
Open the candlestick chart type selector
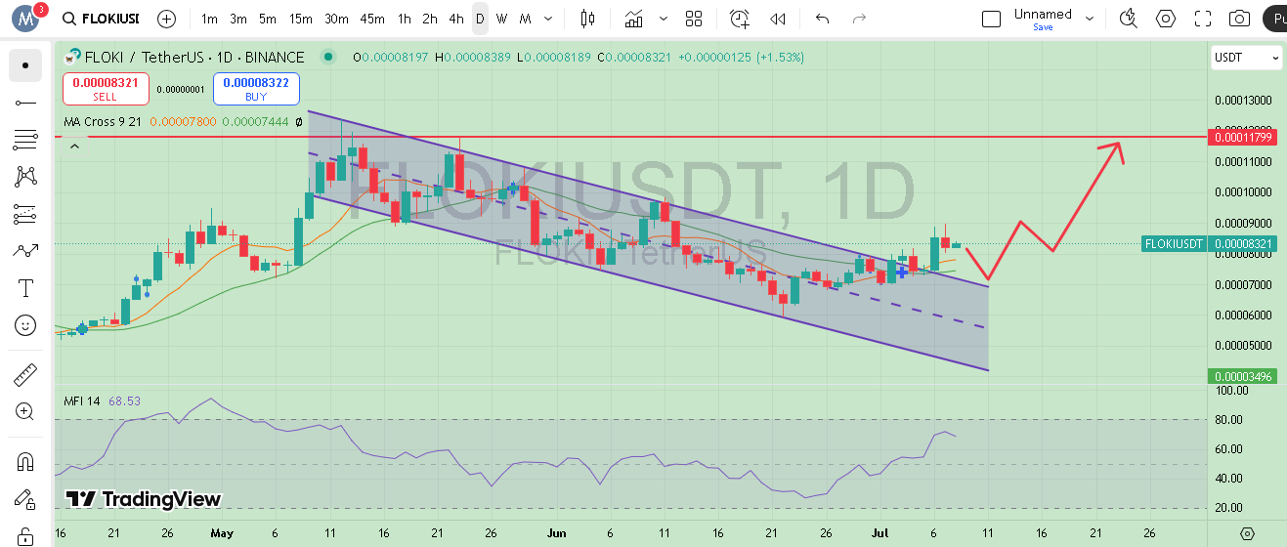(587, 19)
